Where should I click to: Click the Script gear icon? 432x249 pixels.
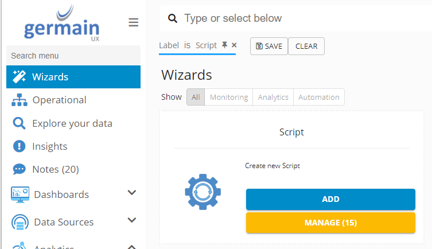coord(203,191)
